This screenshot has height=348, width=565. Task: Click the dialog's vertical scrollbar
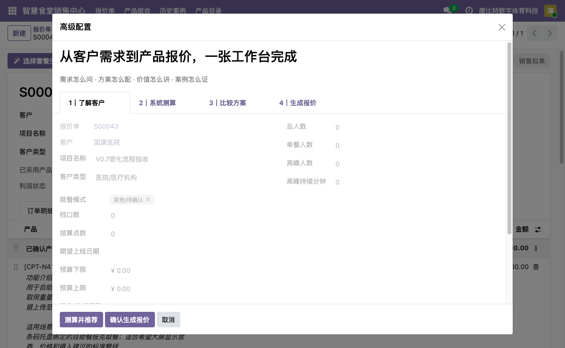pos(509,138)
